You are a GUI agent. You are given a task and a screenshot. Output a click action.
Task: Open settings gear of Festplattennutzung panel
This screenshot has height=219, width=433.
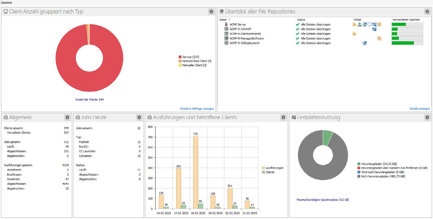tap(427, 117)
